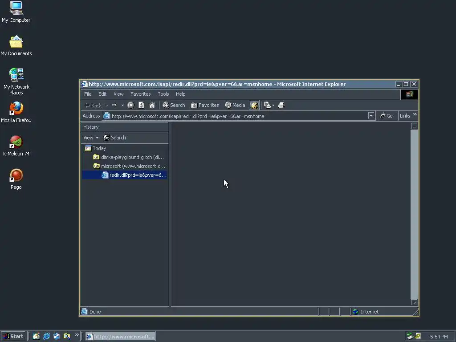
Task: Click the Print icon
Action: coord(281,105)
